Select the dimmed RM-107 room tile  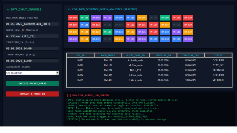[x=153, y=18]
